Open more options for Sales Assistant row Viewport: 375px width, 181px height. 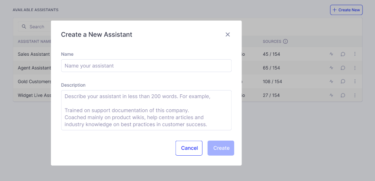[x=355, y=54]
